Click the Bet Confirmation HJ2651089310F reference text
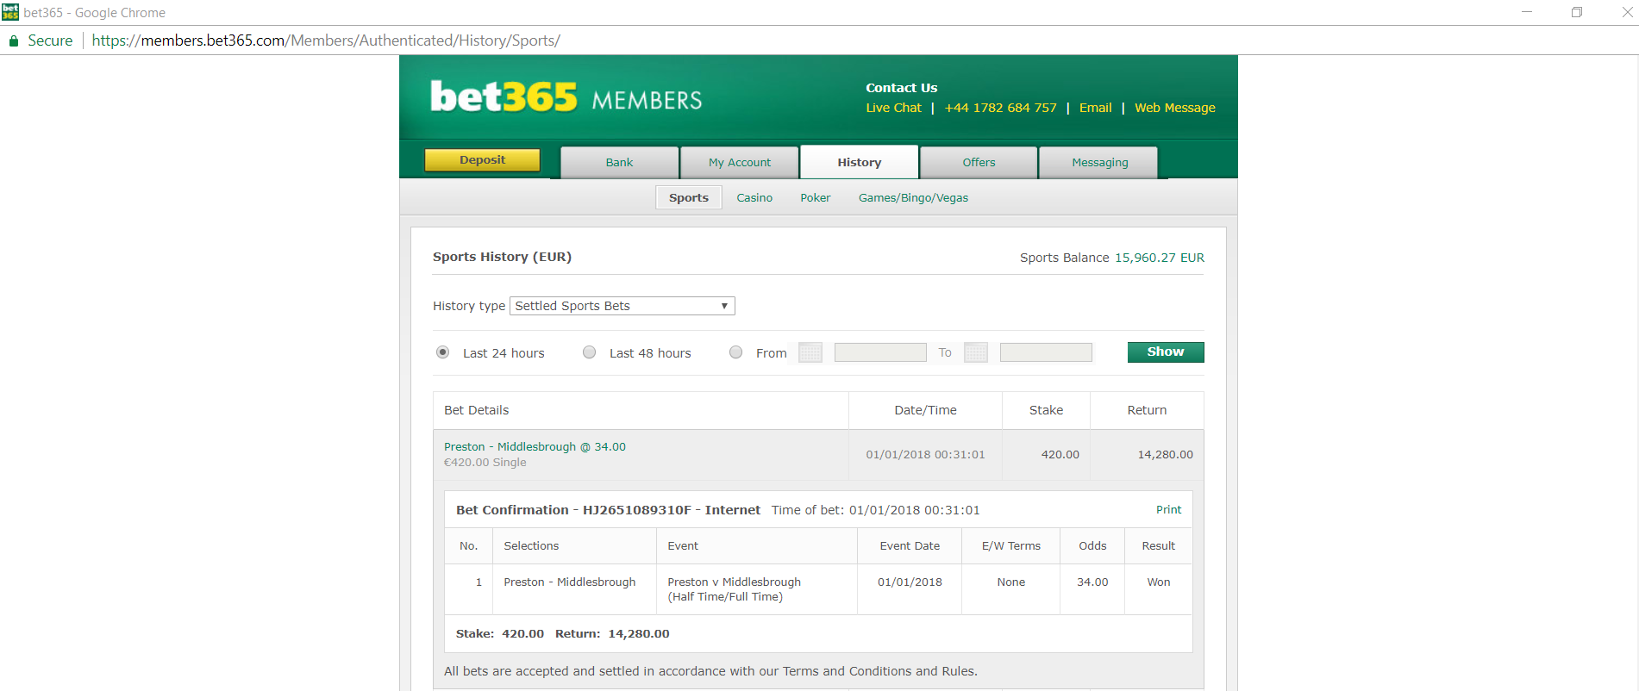Screen dimensions: 1639x691 pyautogui.click(x=608, y=510)
